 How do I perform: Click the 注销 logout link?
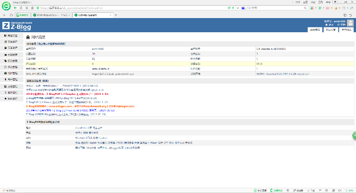click(341, 25)
